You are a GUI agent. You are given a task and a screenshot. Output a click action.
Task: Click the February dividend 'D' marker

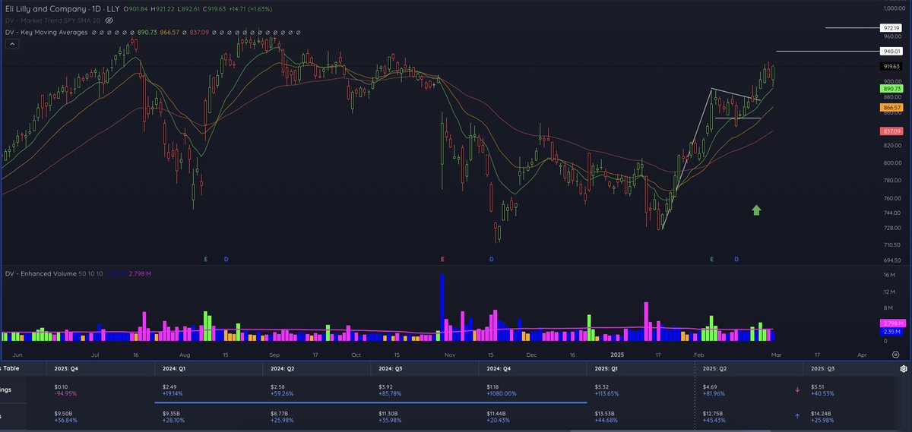736,260
